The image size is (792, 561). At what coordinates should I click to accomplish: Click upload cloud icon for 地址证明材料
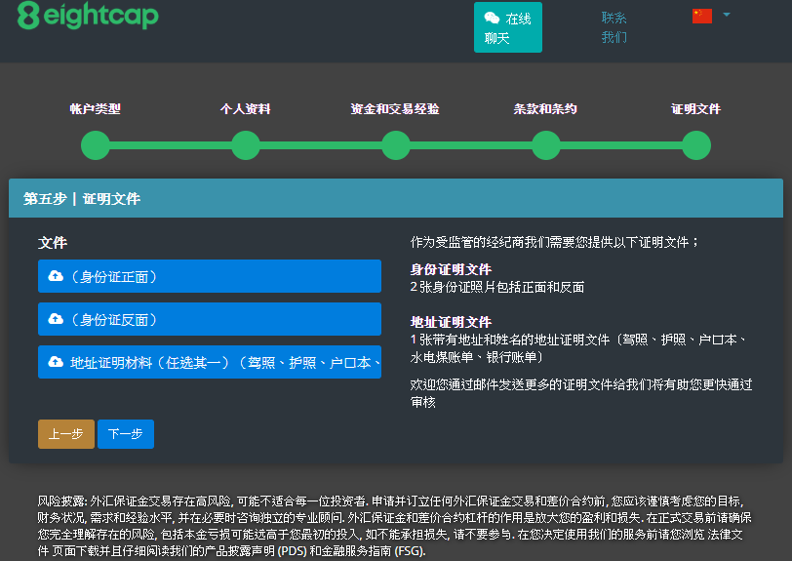point(56,362)
